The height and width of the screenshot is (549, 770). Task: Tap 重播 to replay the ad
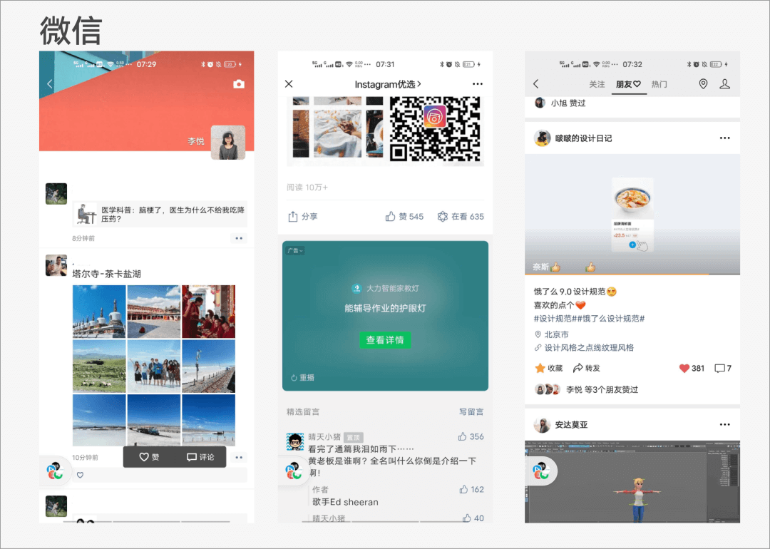coord(302,378)
